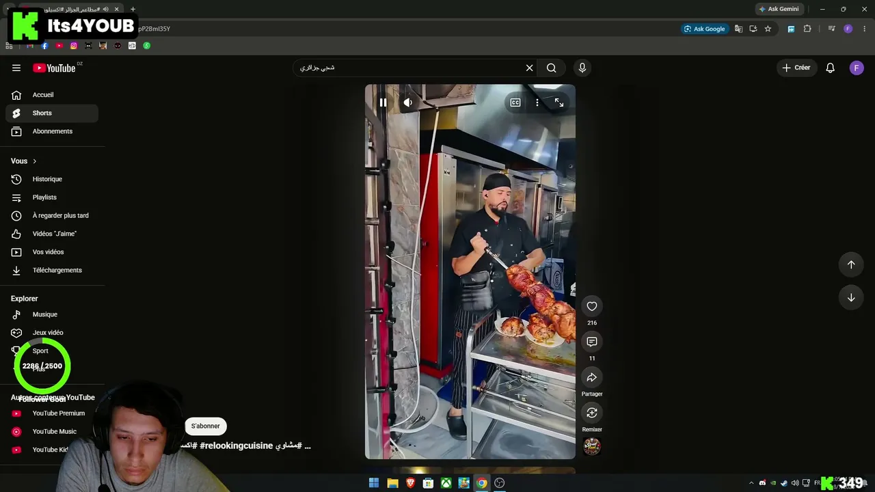Open the Xbox app from the taskbar
Viewport: 875px width, 492px height.
[446, 483]
